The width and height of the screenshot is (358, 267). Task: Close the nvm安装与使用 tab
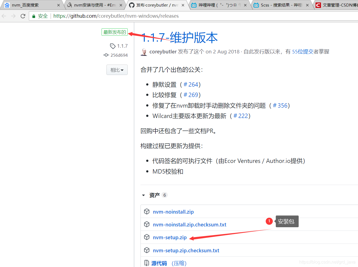121,5
